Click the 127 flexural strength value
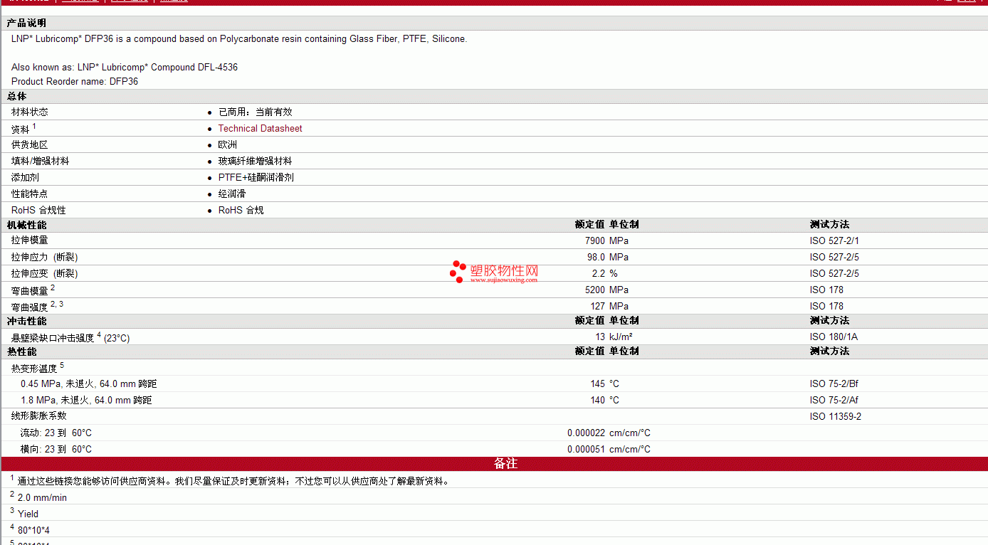Image resolution: width=988 pixels, height=545 pixels. click(x=598, y=307)
